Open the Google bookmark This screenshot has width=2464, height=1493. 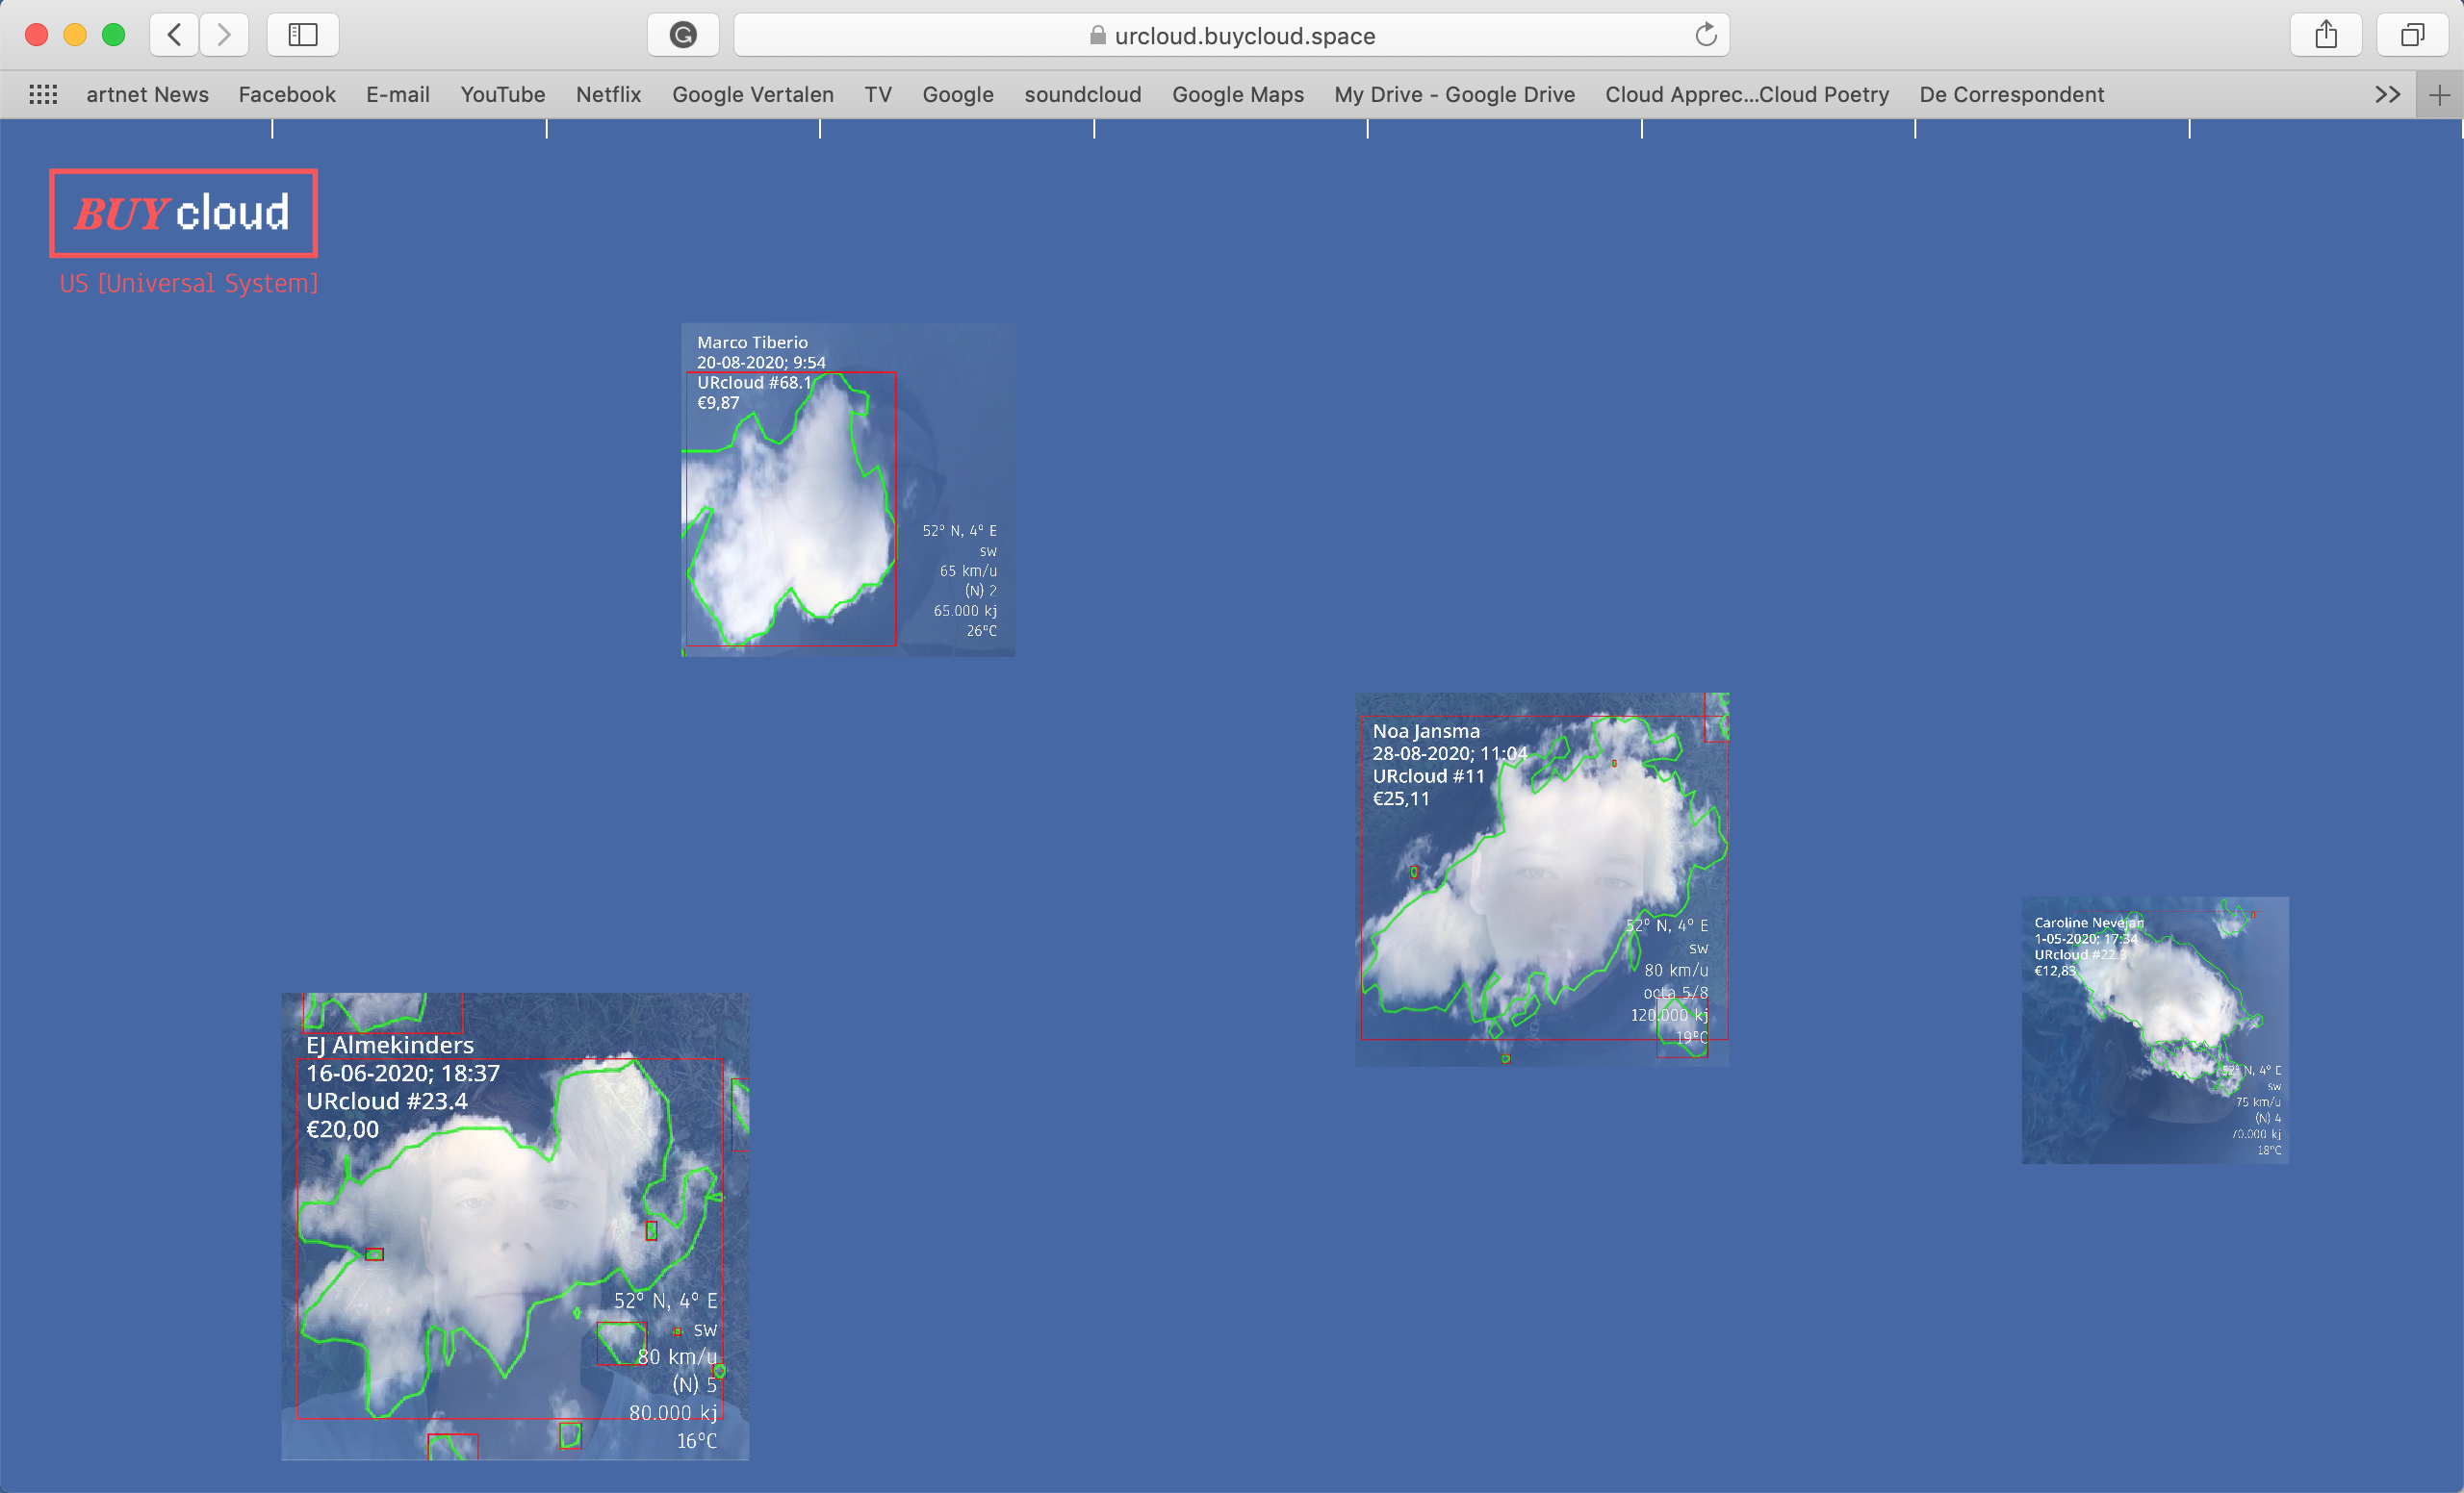pos(958,94)
